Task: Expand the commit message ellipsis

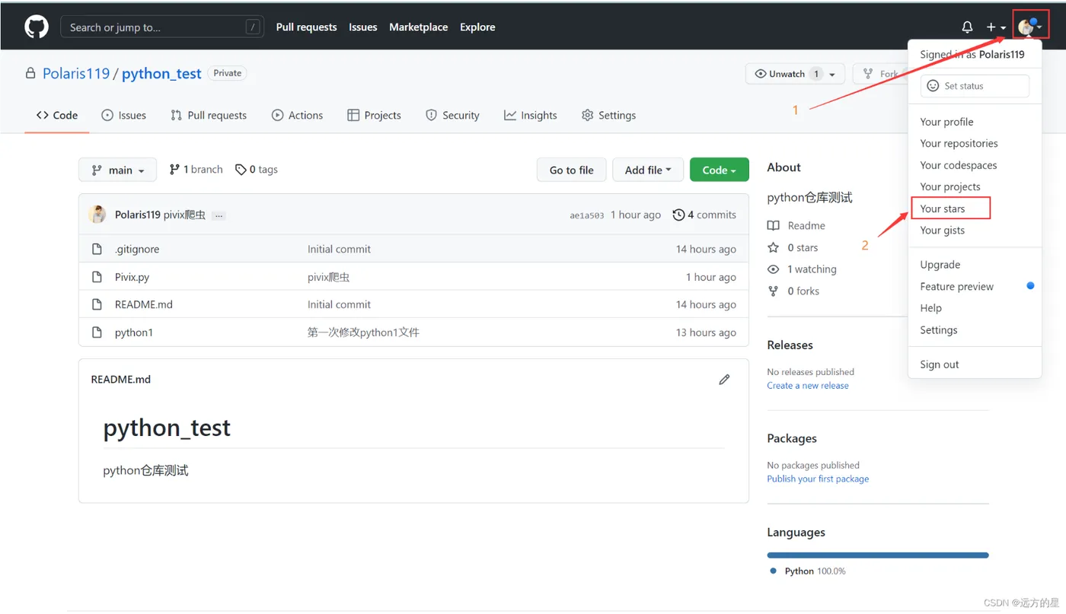Action: pos(219,215)
